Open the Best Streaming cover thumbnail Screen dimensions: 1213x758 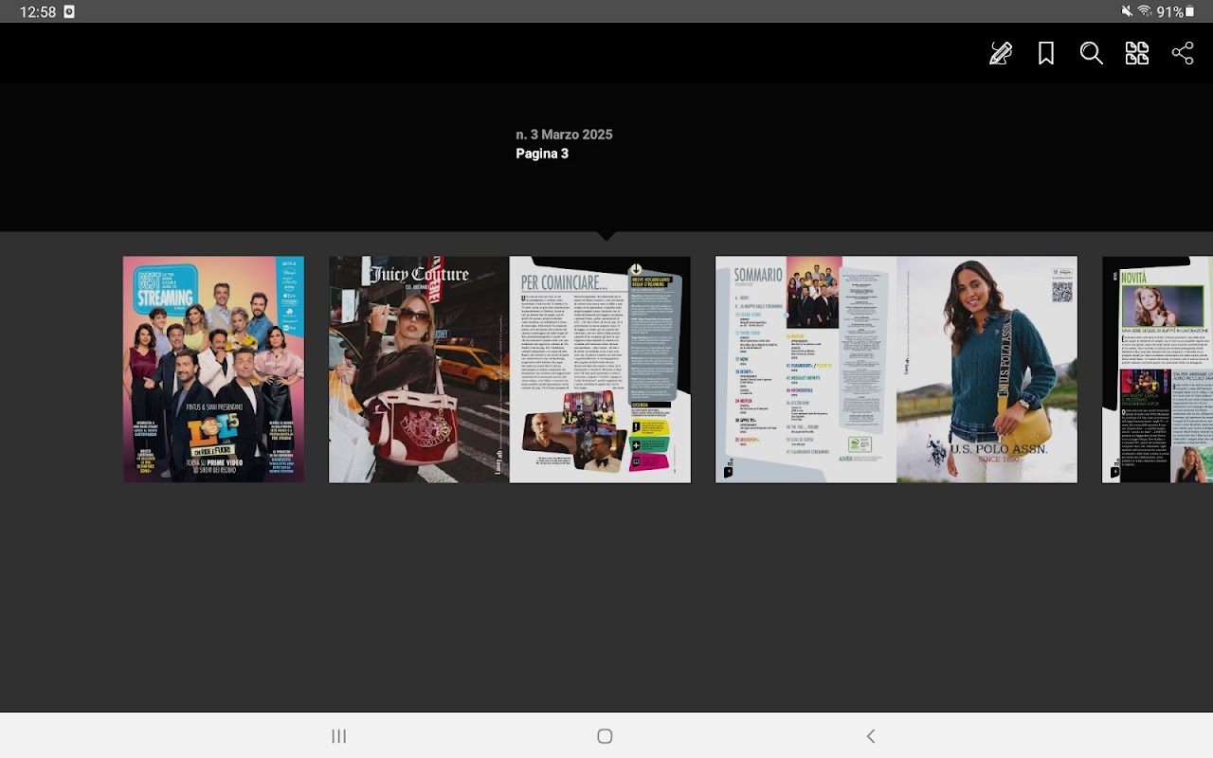click(213, 370)
